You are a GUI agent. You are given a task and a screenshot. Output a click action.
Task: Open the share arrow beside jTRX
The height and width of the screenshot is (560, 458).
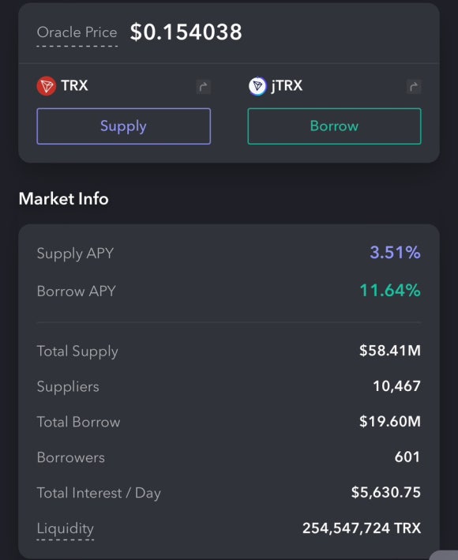click(414, 87)
